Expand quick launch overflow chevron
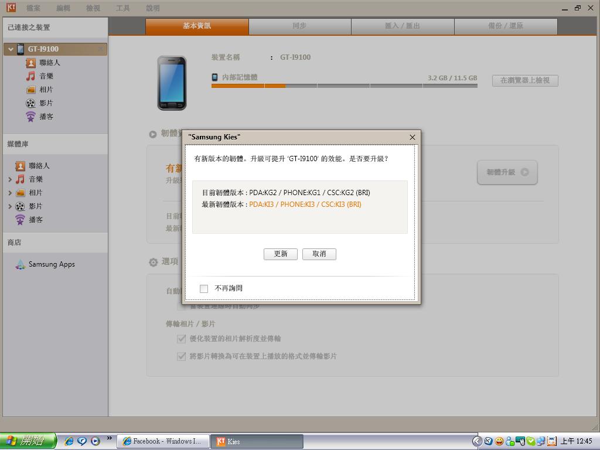Viewport: 600px width, 450px height. (110, 438)
